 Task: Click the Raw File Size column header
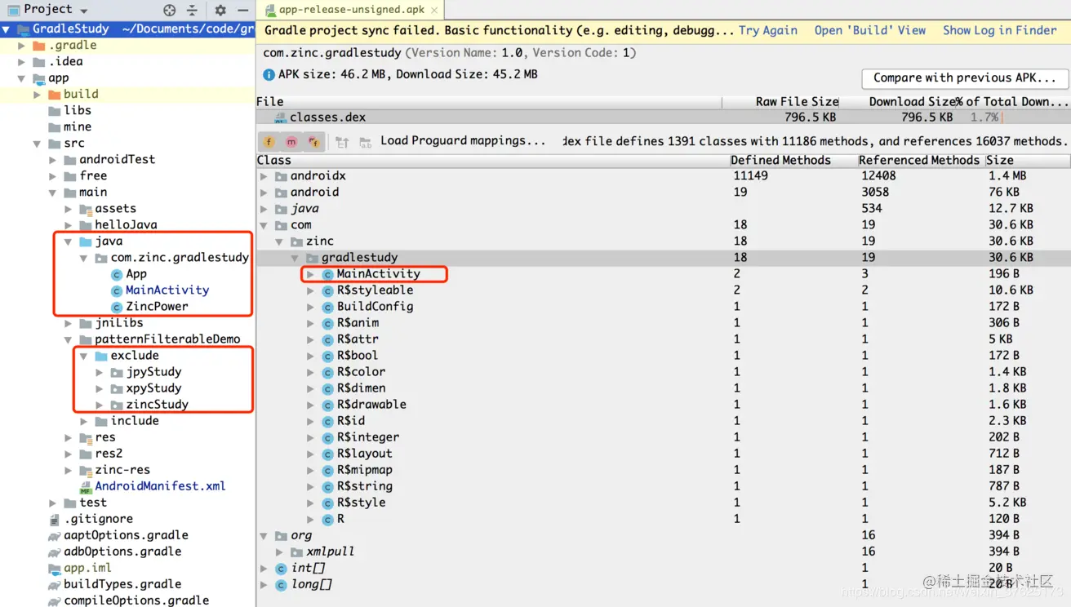pos(781,102)
